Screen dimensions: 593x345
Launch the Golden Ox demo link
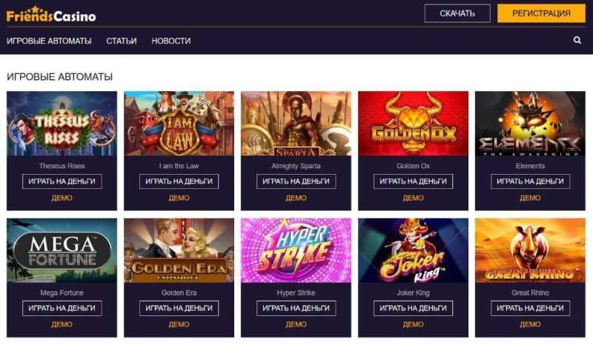click(x=413, y=198)
